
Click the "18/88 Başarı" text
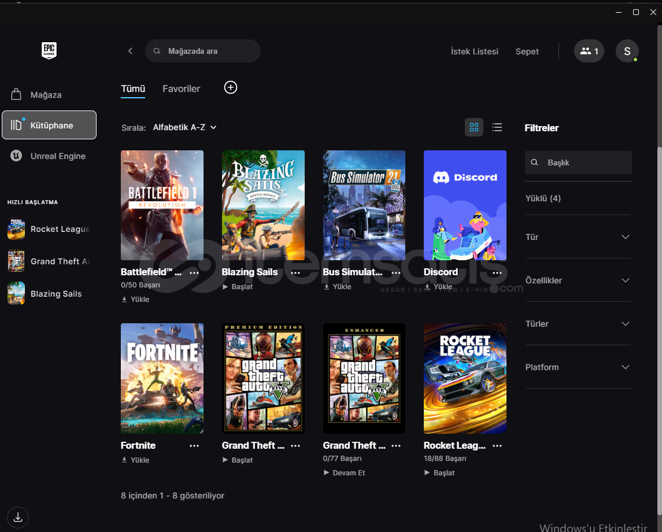tap(445, 459)
